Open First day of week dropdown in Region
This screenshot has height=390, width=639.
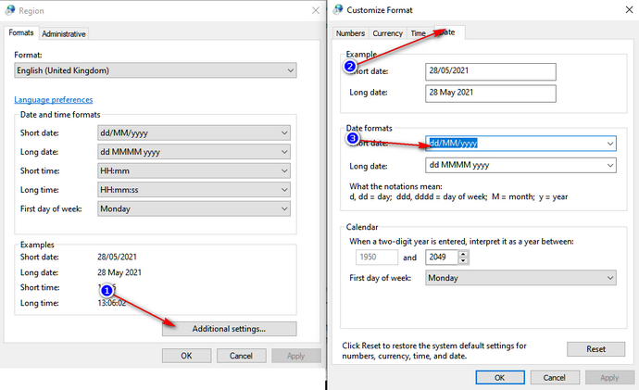tap(194, 208)
